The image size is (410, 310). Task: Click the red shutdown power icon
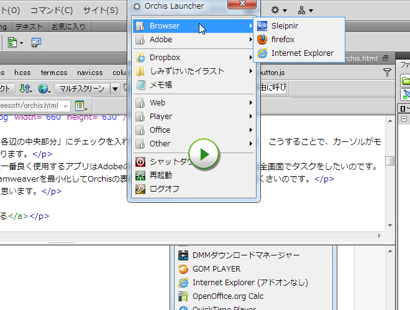pos(140,162)
